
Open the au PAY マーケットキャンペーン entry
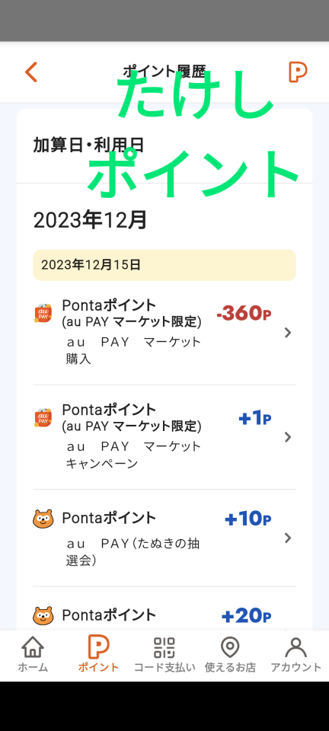(164, 437)
